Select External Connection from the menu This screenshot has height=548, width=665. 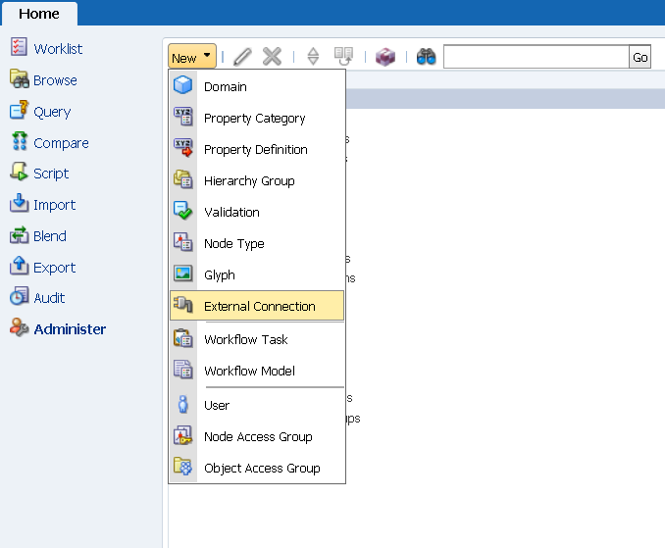259,306
